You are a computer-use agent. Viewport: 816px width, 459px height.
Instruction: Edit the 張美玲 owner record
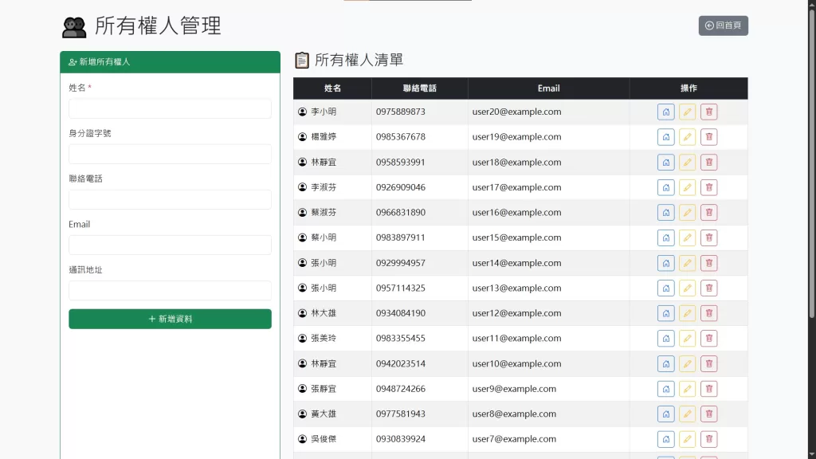coord(687,339)
